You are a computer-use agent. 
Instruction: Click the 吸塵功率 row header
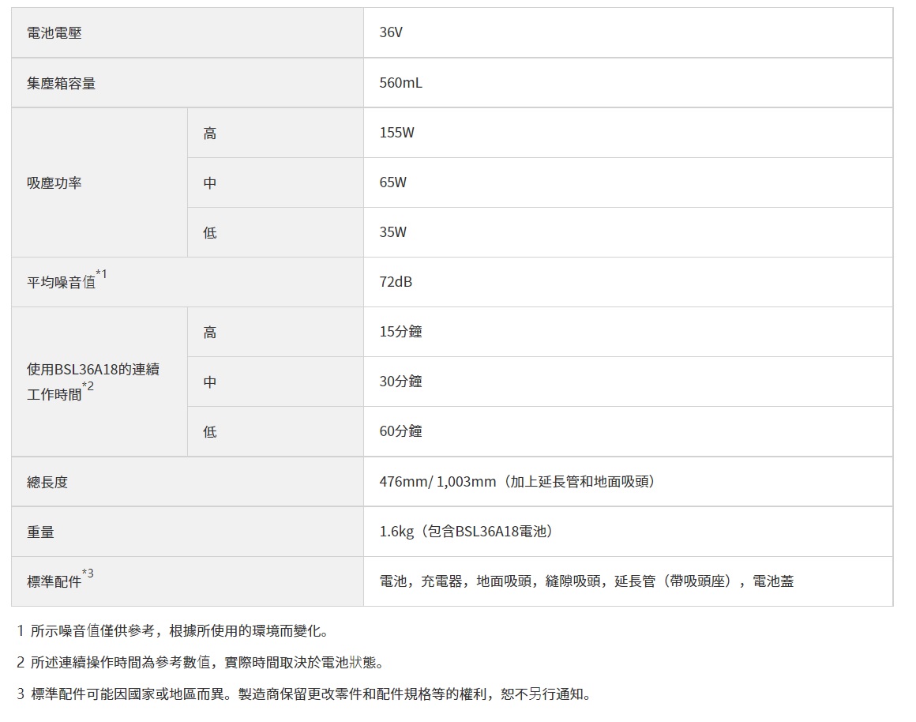(x=54, y=182)
